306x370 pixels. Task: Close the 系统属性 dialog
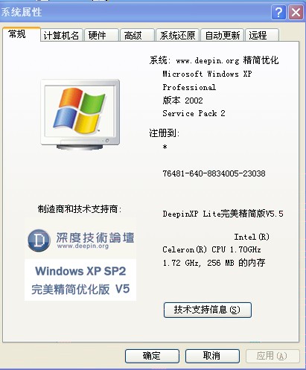296,12
